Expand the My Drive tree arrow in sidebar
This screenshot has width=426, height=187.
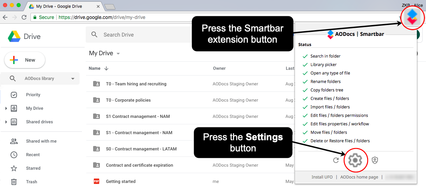coord(6,108)
